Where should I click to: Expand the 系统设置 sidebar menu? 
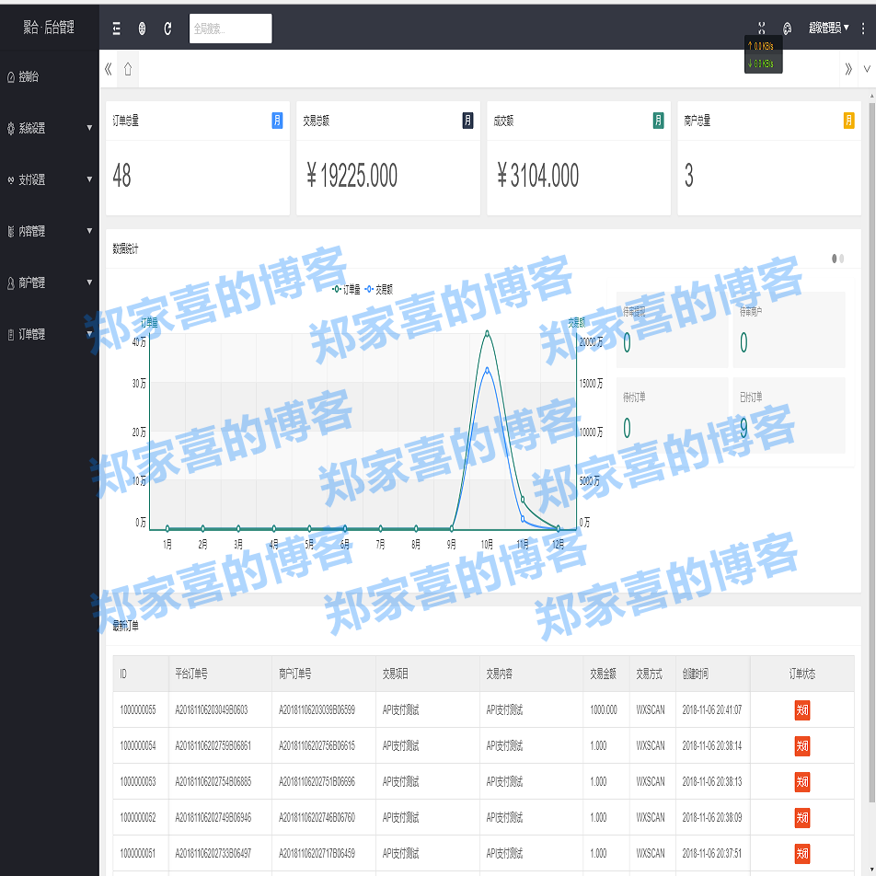(41, 128)
